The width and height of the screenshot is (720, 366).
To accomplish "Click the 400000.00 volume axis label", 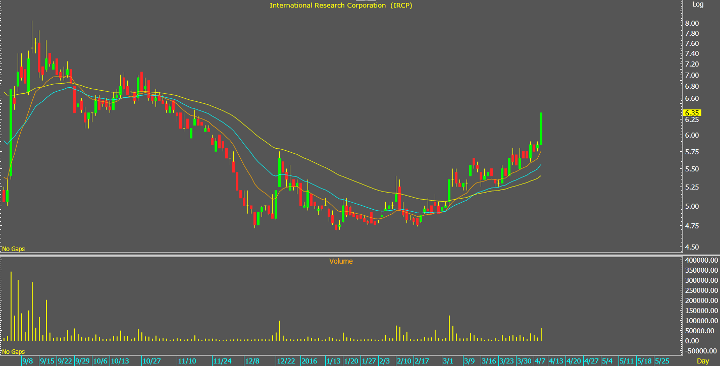I will tap(701, 260).
